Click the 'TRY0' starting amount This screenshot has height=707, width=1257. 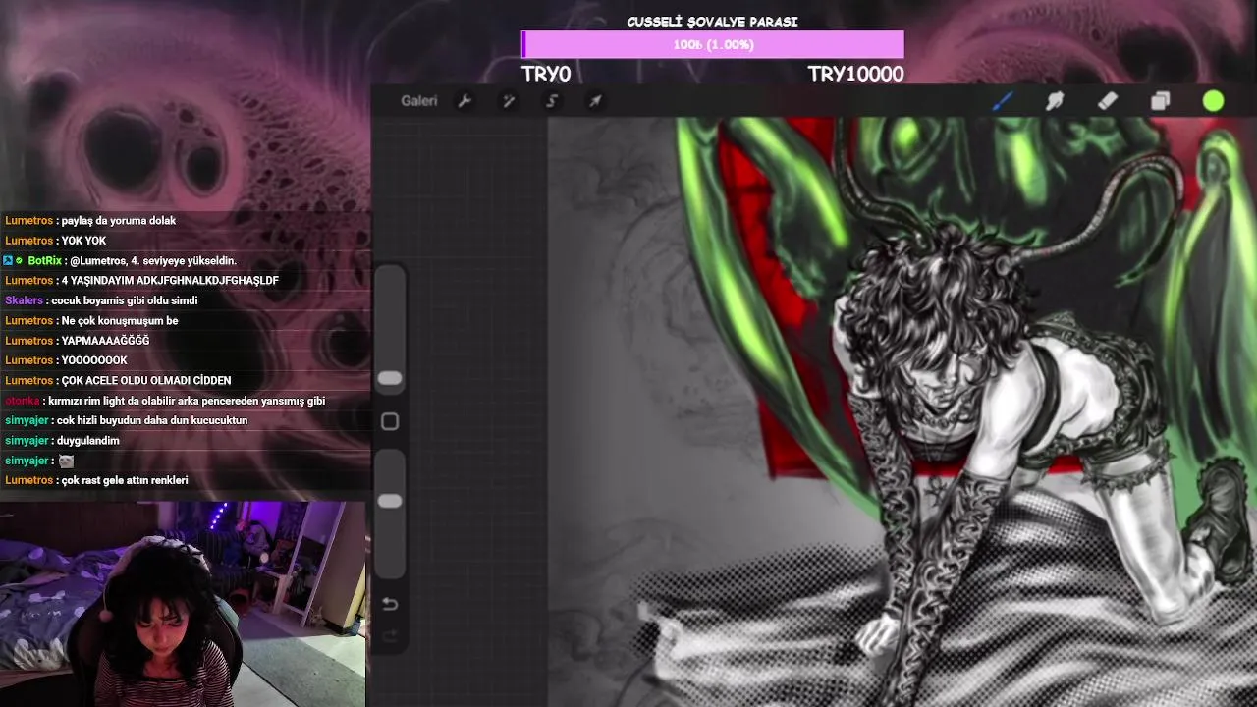[546, 74]
